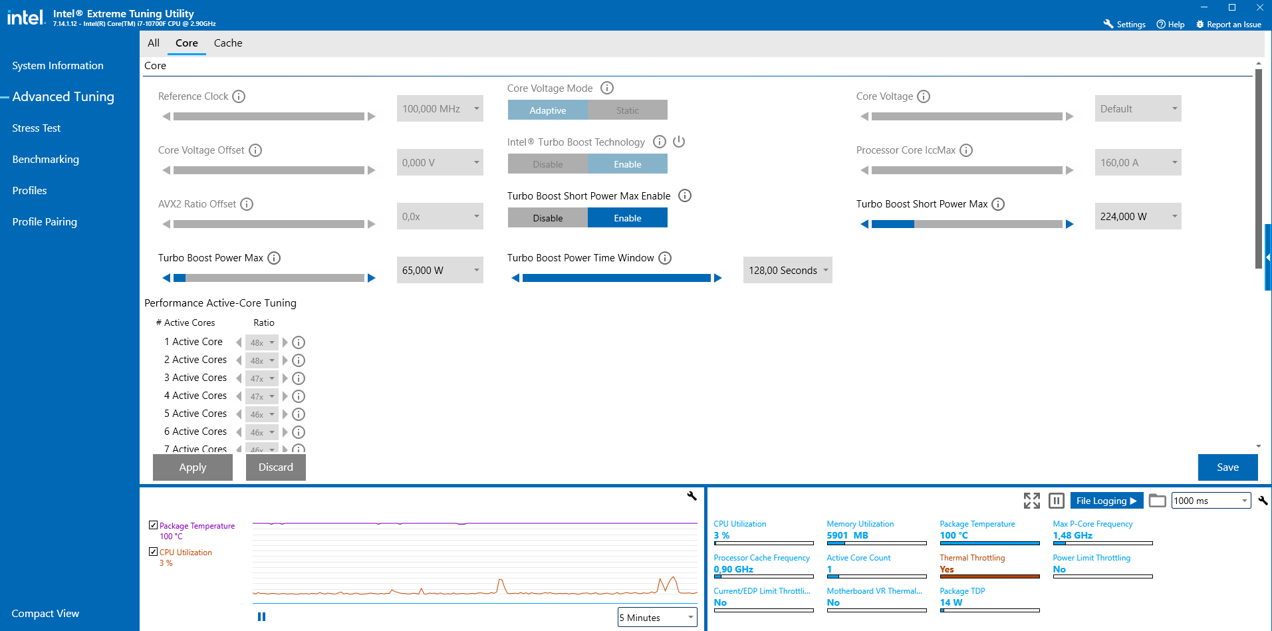The width and height of the screenshot is (1272, 631).
Task: Open Profiles section
Action: click(x=30, y=191)
